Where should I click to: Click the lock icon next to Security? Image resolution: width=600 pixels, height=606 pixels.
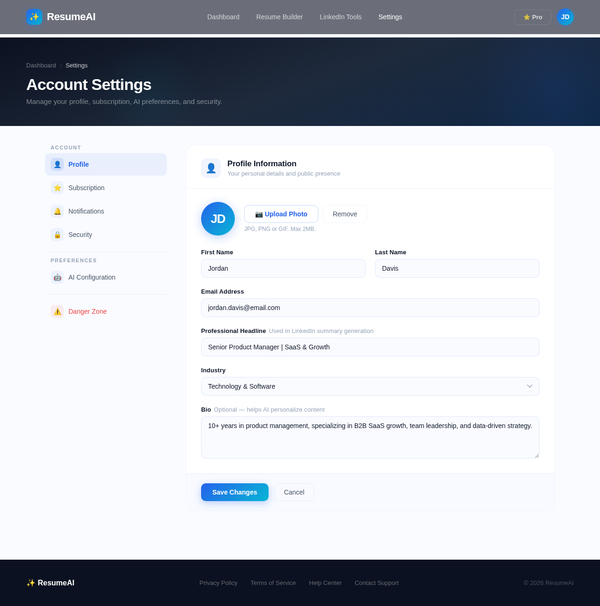point(57,235)
